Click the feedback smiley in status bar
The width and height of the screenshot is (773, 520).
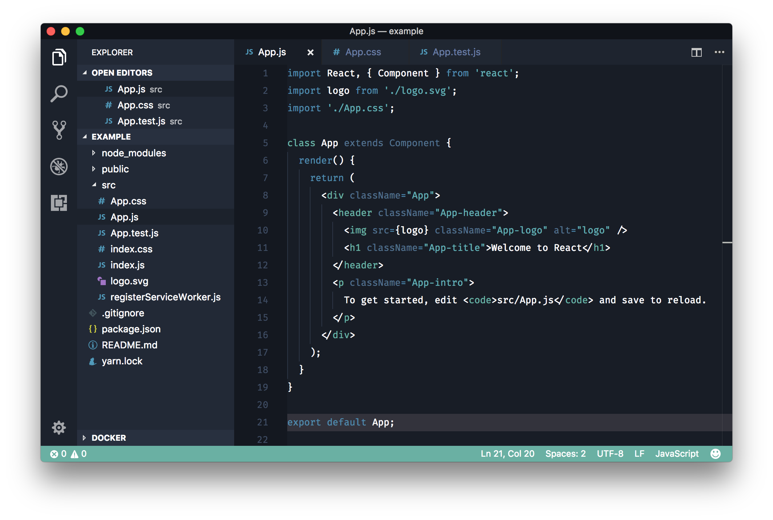[x=715, y=453]
